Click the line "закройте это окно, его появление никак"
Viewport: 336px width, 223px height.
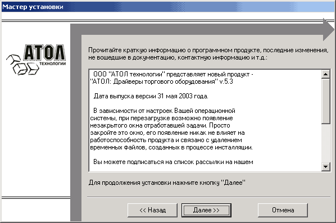[167, 133]
